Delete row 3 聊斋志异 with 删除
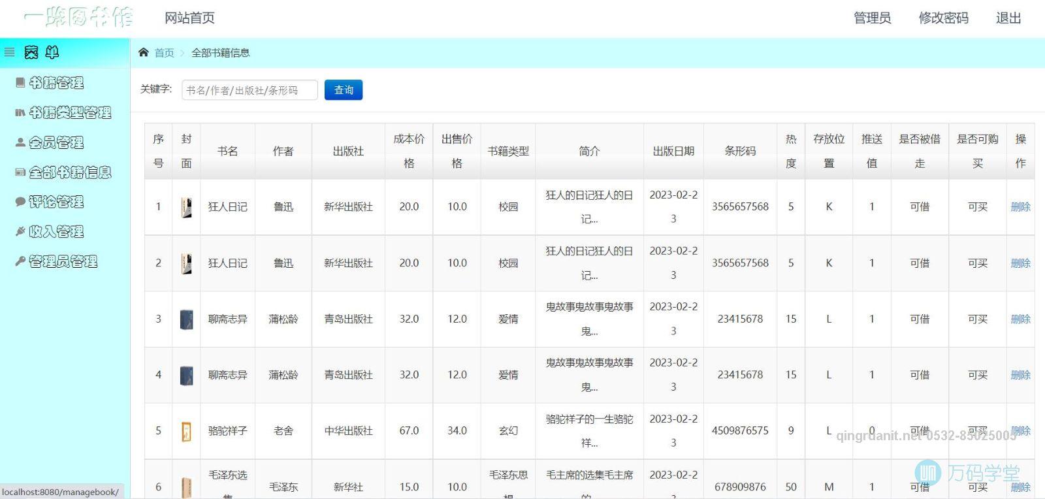This screenshot has width=1045, height=499. 1020,319
